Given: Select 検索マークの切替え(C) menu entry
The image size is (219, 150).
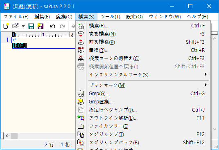Looking at the screenshot, I should [x=143, y=58].
